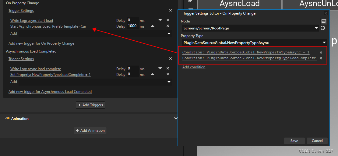
Task: Open condition NewPropertyTypeAsync = 1
Action: click(x=246, y=53)
